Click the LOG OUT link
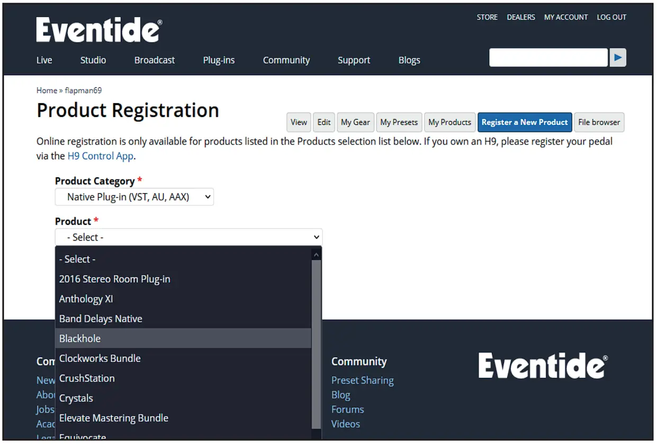This screenshot has height=444, width=657. [x=611, y=17]
